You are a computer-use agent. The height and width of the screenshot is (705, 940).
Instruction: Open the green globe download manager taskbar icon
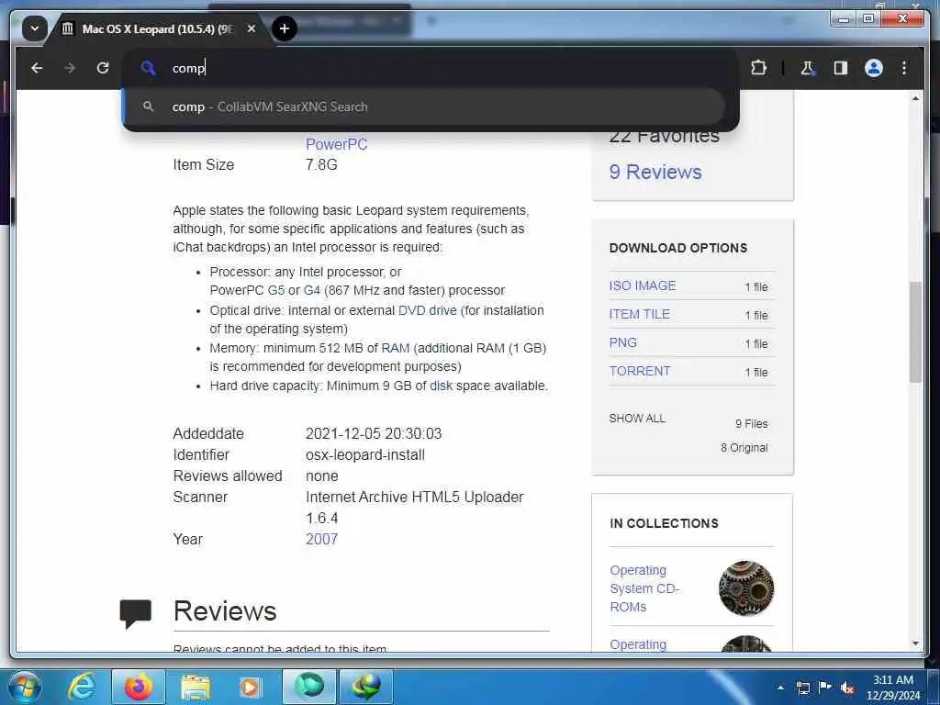click(366, 687)
